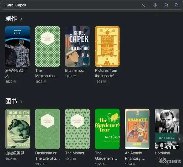Image resolution: width=183 pixels, height=167 pixels.
Task: Open the Krakatit book cover
Action: 137,129
